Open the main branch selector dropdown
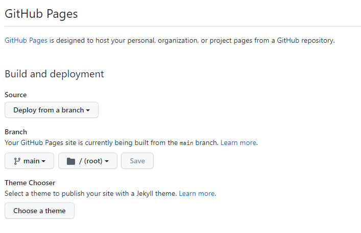The image size is (361, 233). click(29, 161)
